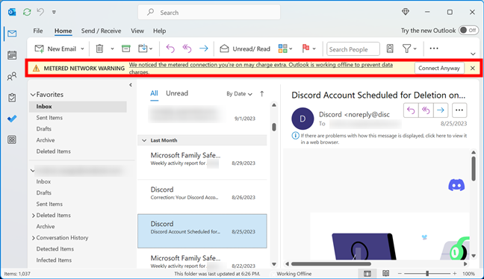
Task: Open the Categorize dropdown arrow
Action: pos(291,48)
